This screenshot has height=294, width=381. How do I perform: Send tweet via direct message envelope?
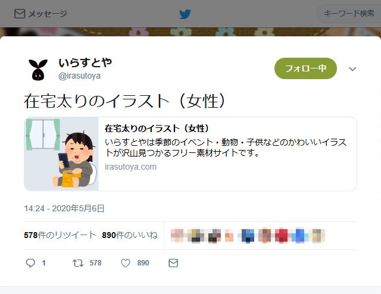point(173,263)
